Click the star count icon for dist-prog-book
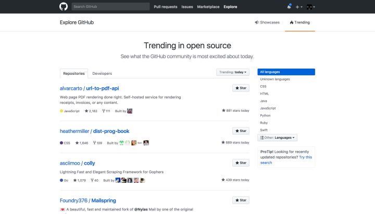The width and height of the screenshot is (375, 214). coord(76,142)
